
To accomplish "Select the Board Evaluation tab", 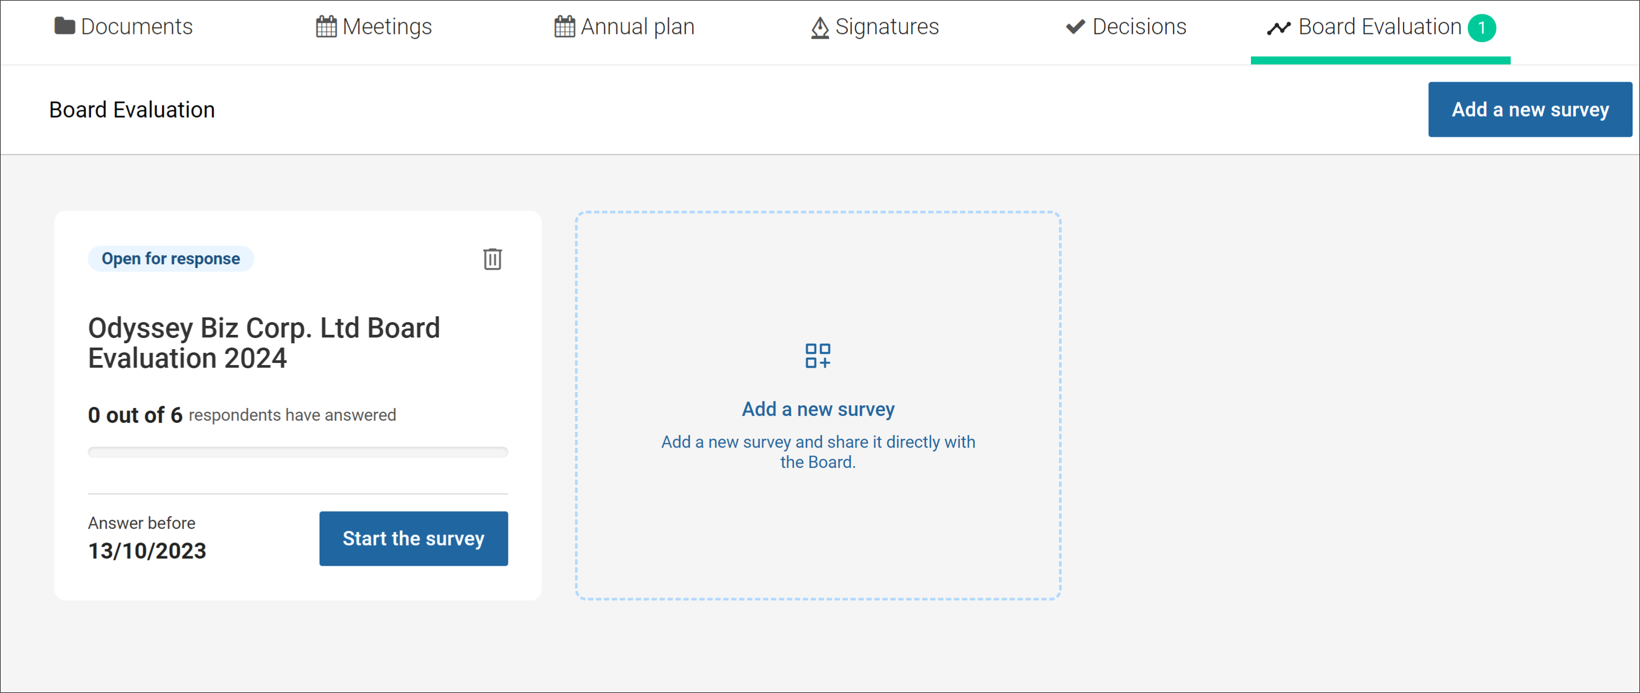I will [x=1379, y=26].
